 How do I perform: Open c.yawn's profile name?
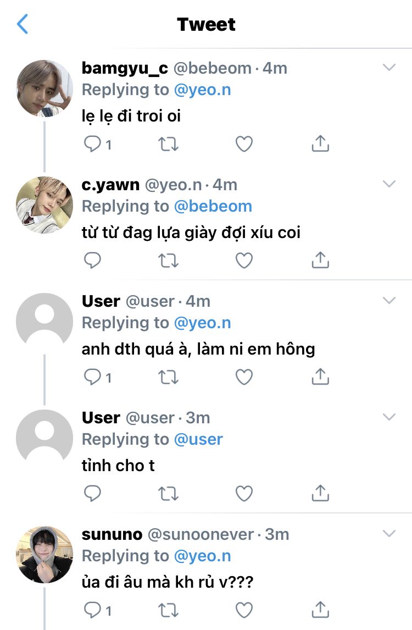pos(110,185)
